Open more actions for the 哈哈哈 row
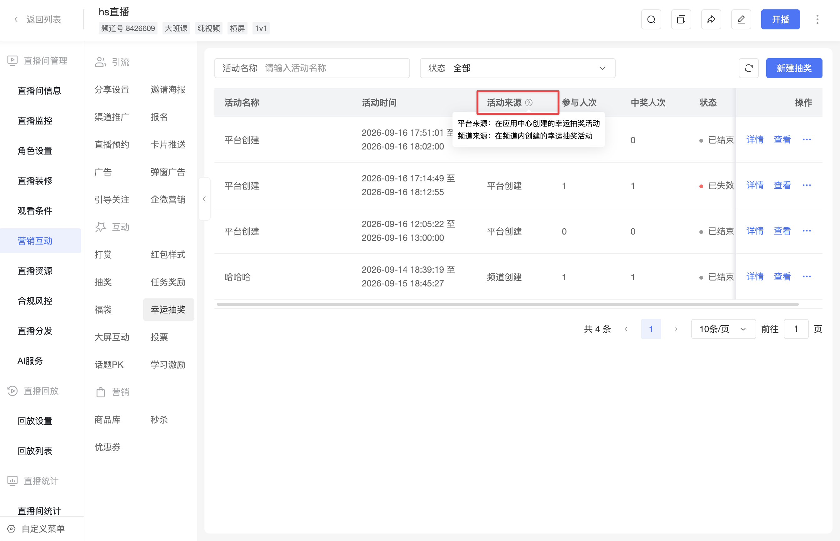840x541 pixels. [807, 277]
